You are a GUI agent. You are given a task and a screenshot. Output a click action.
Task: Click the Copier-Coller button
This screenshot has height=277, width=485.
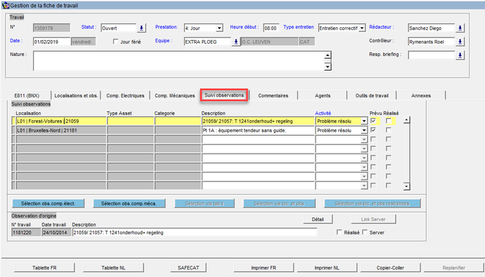click(x=390, y=268)
